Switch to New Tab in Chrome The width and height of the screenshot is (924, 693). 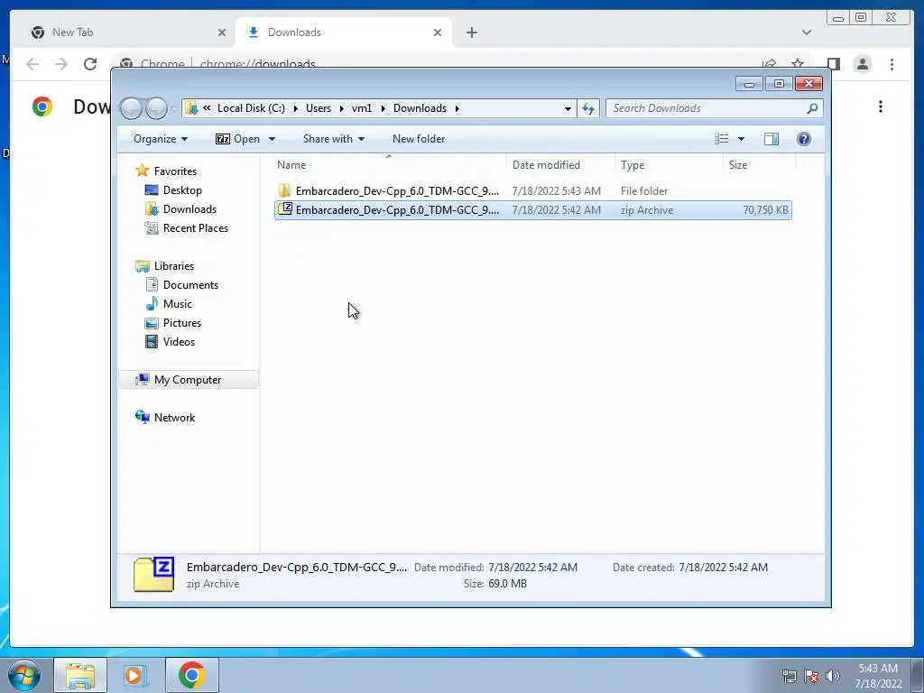coord(126,32)
